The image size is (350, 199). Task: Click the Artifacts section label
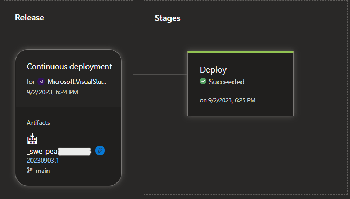[38, 123]
